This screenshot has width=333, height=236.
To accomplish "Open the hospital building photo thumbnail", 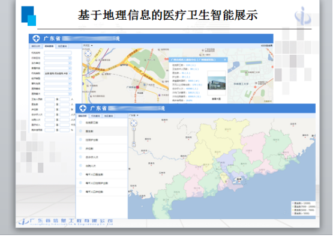I will pos(217,83).
